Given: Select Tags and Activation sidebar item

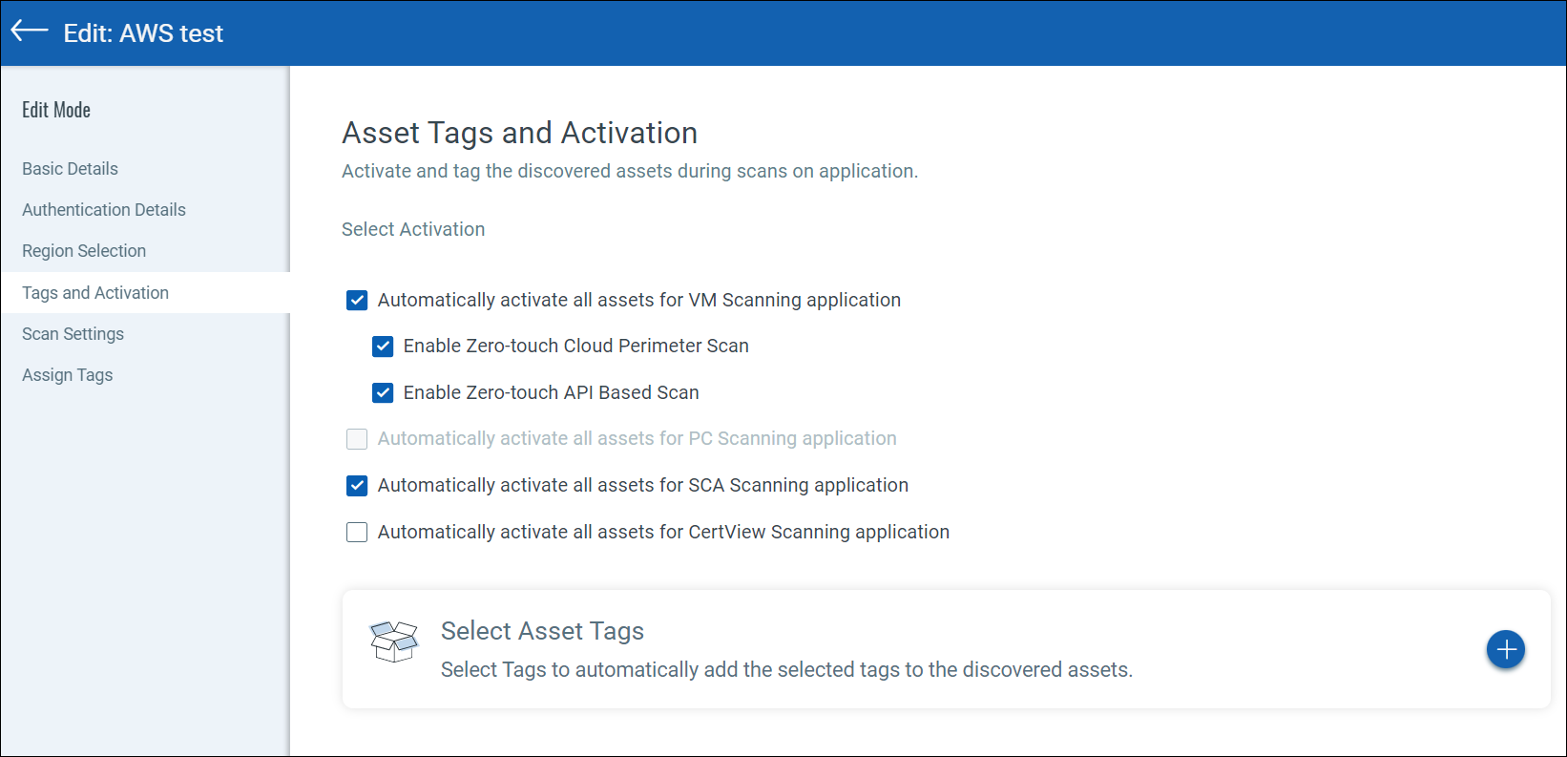Looking at the screenshot, I should [95, 293].
